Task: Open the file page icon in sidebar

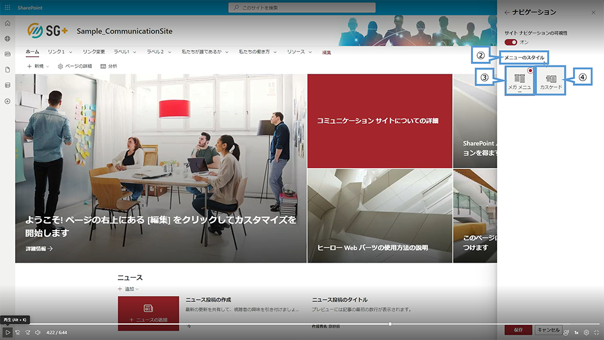Action: coord(7,69)
